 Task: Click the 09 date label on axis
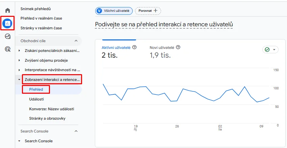pos(262,126)
